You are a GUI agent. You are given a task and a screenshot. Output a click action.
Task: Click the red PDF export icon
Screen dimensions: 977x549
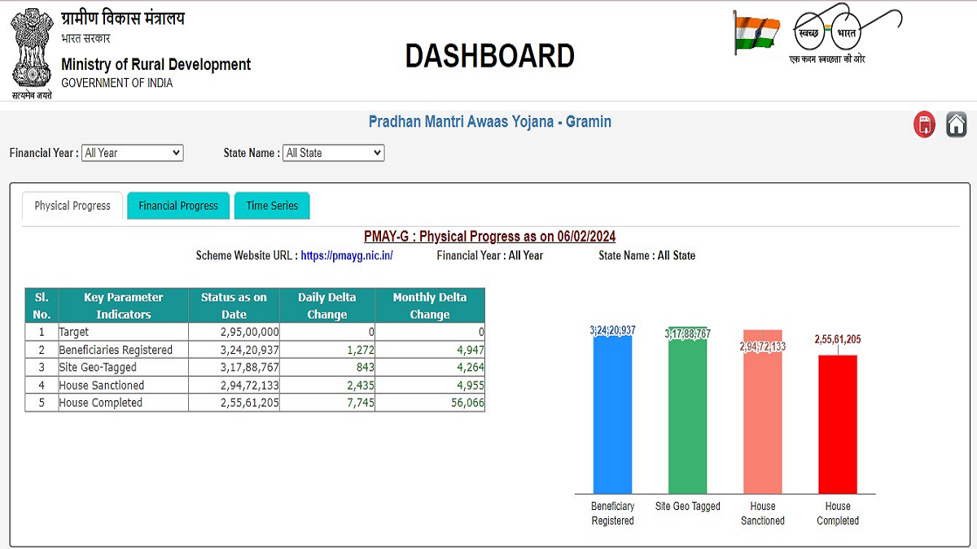click(x=924, y=125)
